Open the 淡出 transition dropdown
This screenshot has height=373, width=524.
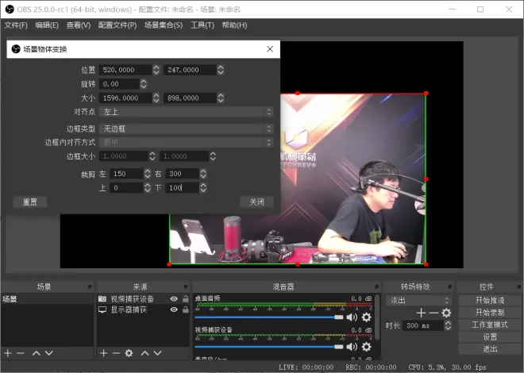click(418, 300)
